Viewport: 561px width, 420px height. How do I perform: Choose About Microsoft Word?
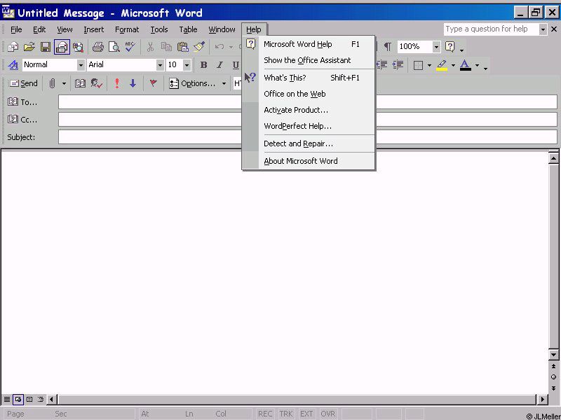click(309, 161)
